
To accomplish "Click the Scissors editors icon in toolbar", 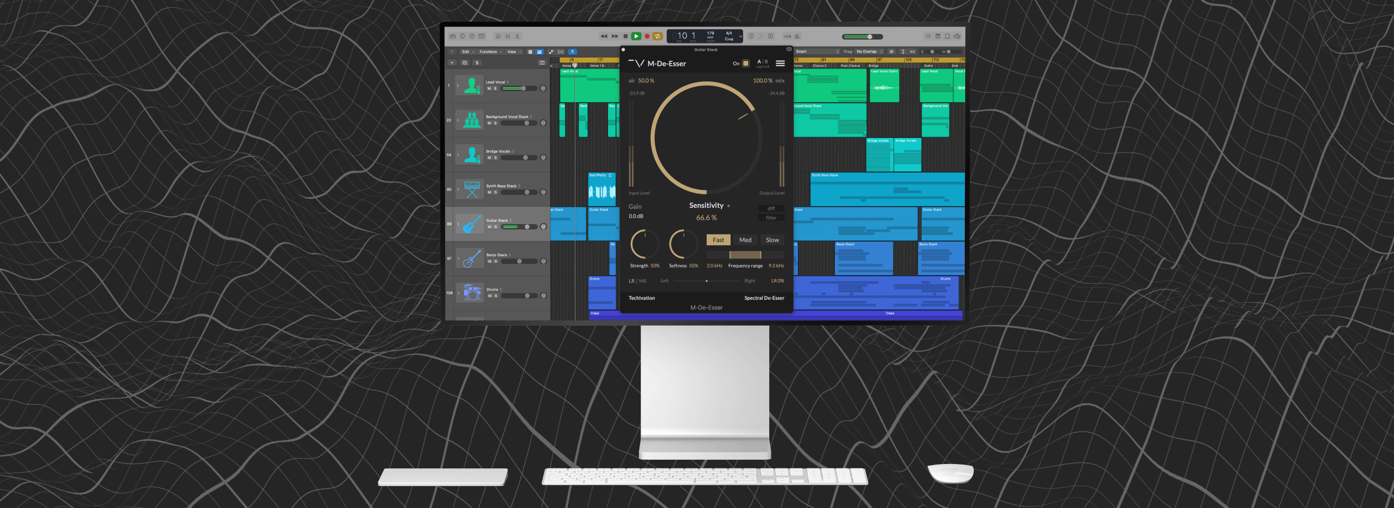I will (517, 36).
